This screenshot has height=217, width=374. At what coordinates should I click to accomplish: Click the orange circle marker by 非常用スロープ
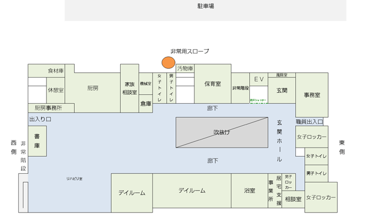coord(169,63)
